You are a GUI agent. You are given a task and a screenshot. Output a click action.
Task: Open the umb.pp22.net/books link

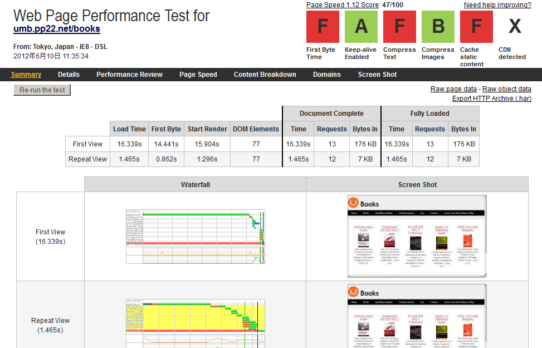57,29
